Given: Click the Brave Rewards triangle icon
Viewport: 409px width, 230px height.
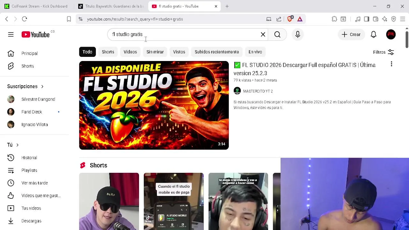Looking at the screenshot, I should pyautogui.click(x=300, y=19).
